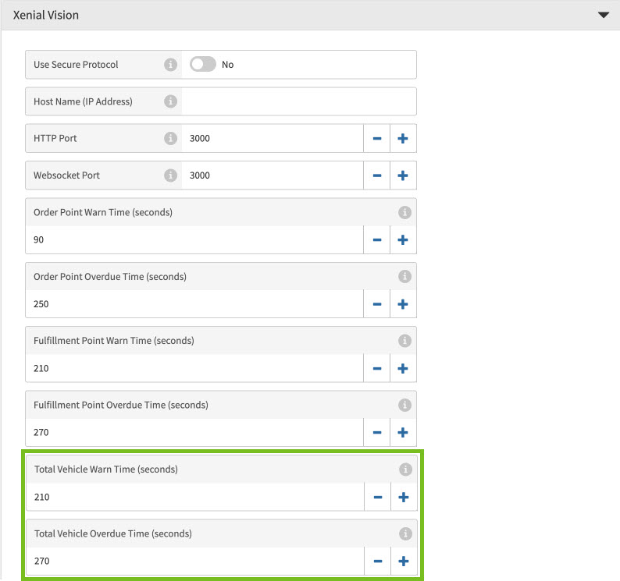This screenshot has height=581, width=620.
Task: Show info for Order Point Warn Time
Action: tap(404, 212)
